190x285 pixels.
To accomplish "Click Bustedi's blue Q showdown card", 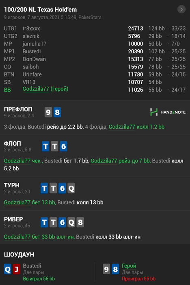I will pos(8,269).
